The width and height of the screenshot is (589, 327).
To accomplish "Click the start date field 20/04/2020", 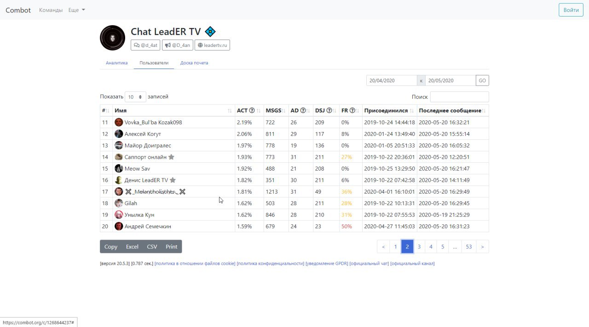I will [392, 80].
